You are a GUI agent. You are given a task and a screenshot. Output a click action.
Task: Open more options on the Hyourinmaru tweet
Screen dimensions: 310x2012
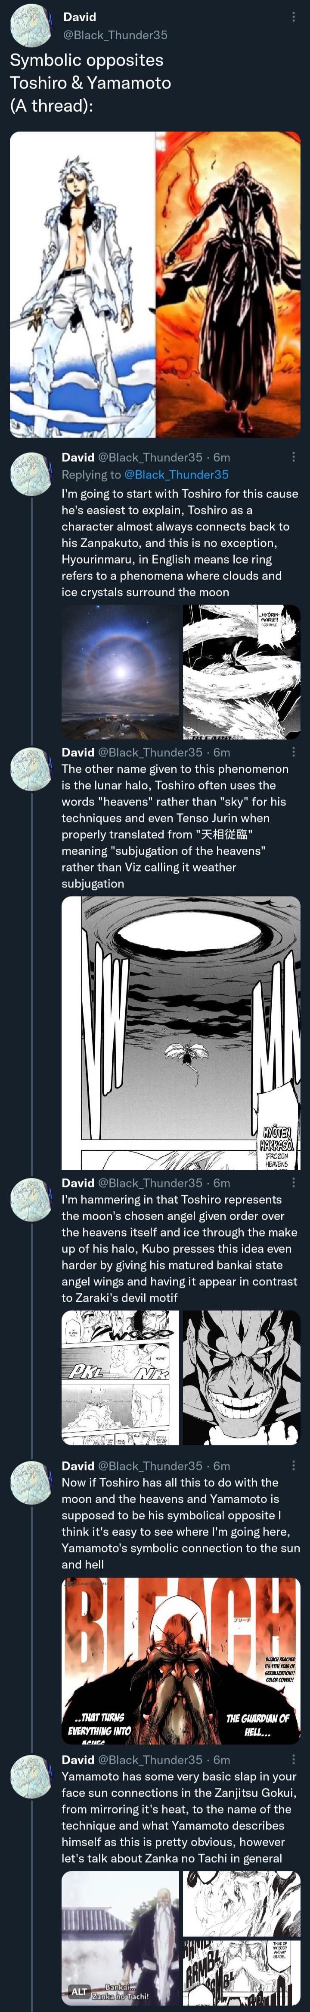pos(293,457)
